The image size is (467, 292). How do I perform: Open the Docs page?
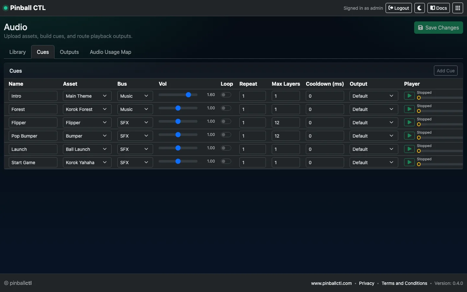(x=438, y=8)
